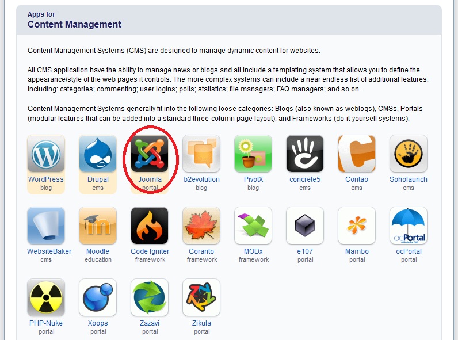Open the Xoops text link
Screen dimensions: 458x340
[x=98, y=323]
